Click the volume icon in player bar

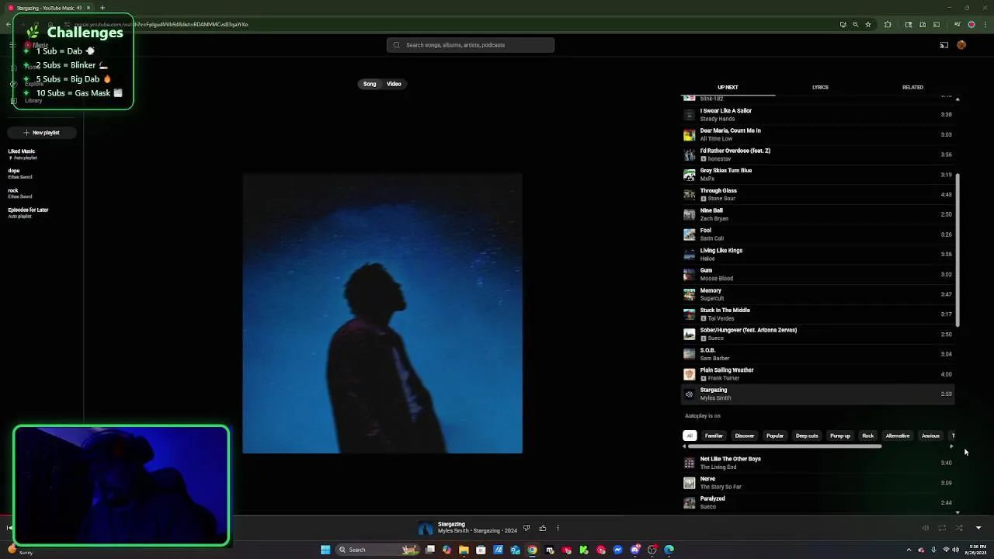(925, 528)
